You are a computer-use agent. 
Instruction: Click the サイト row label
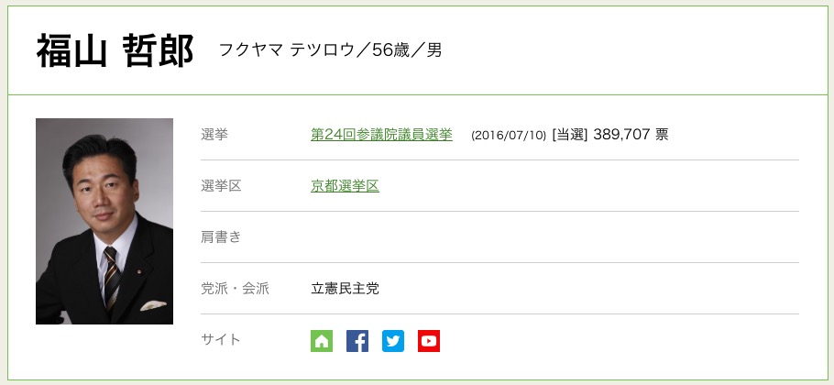click(221, 340)
